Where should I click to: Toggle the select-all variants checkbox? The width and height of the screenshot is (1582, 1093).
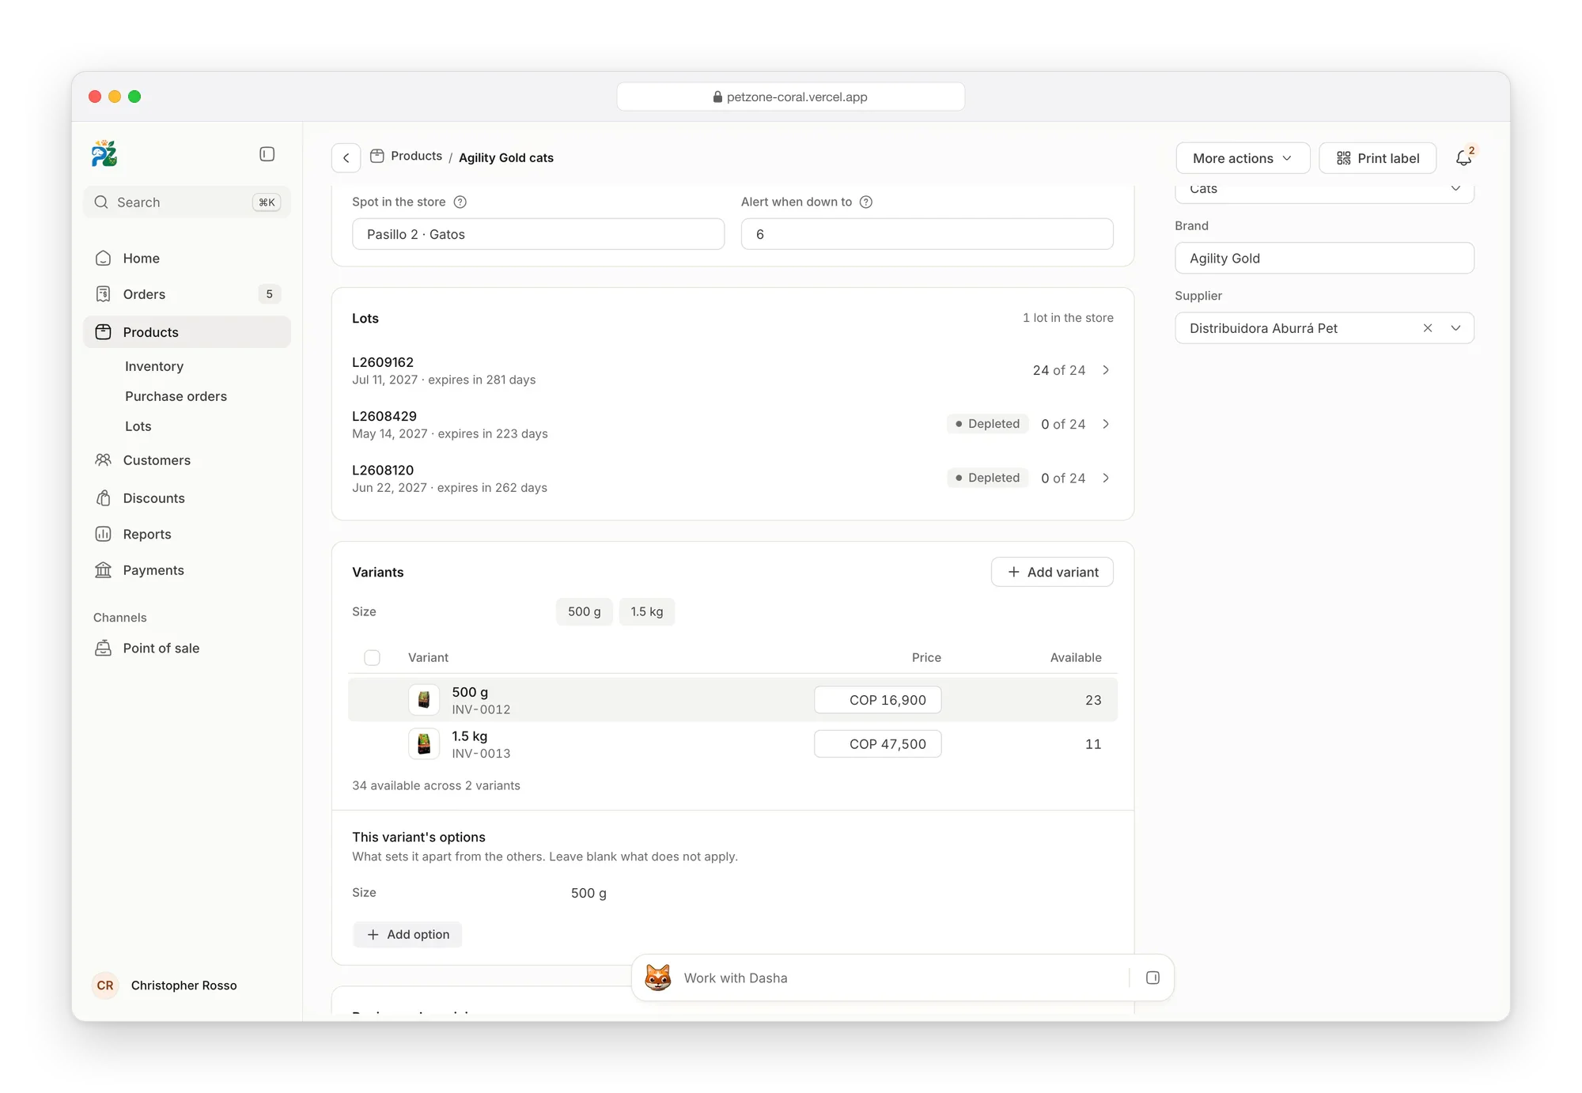coord(372,658)
